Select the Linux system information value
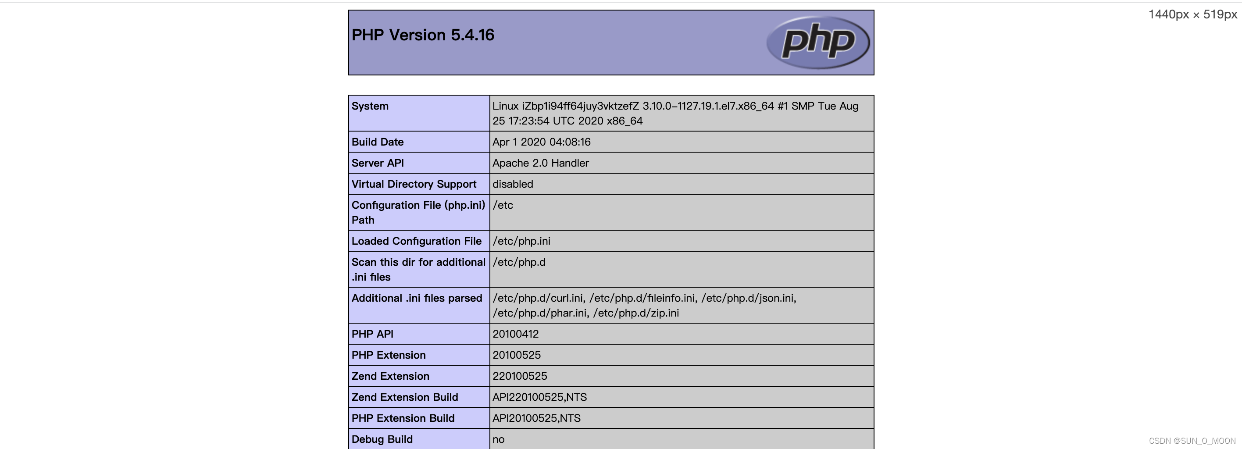Screen dimensions: 1242x449 click(x=675, y=113)
